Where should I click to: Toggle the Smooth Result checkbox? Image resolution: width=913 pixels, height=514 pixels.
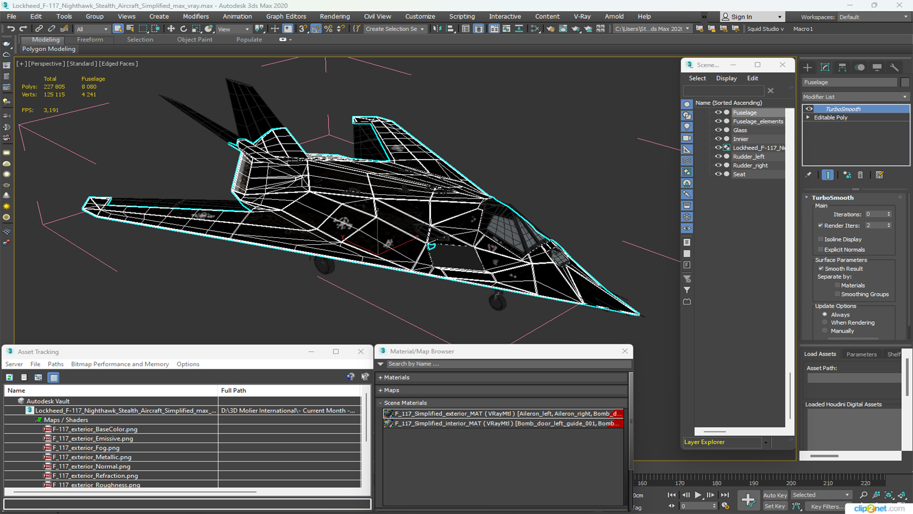coord(821,269)
